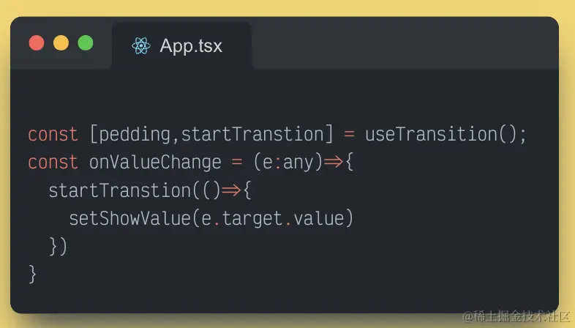Viewport: 575px width, 328px height.
Task: Click the arrow operator after (e:any)
Action: coord(334,163)
